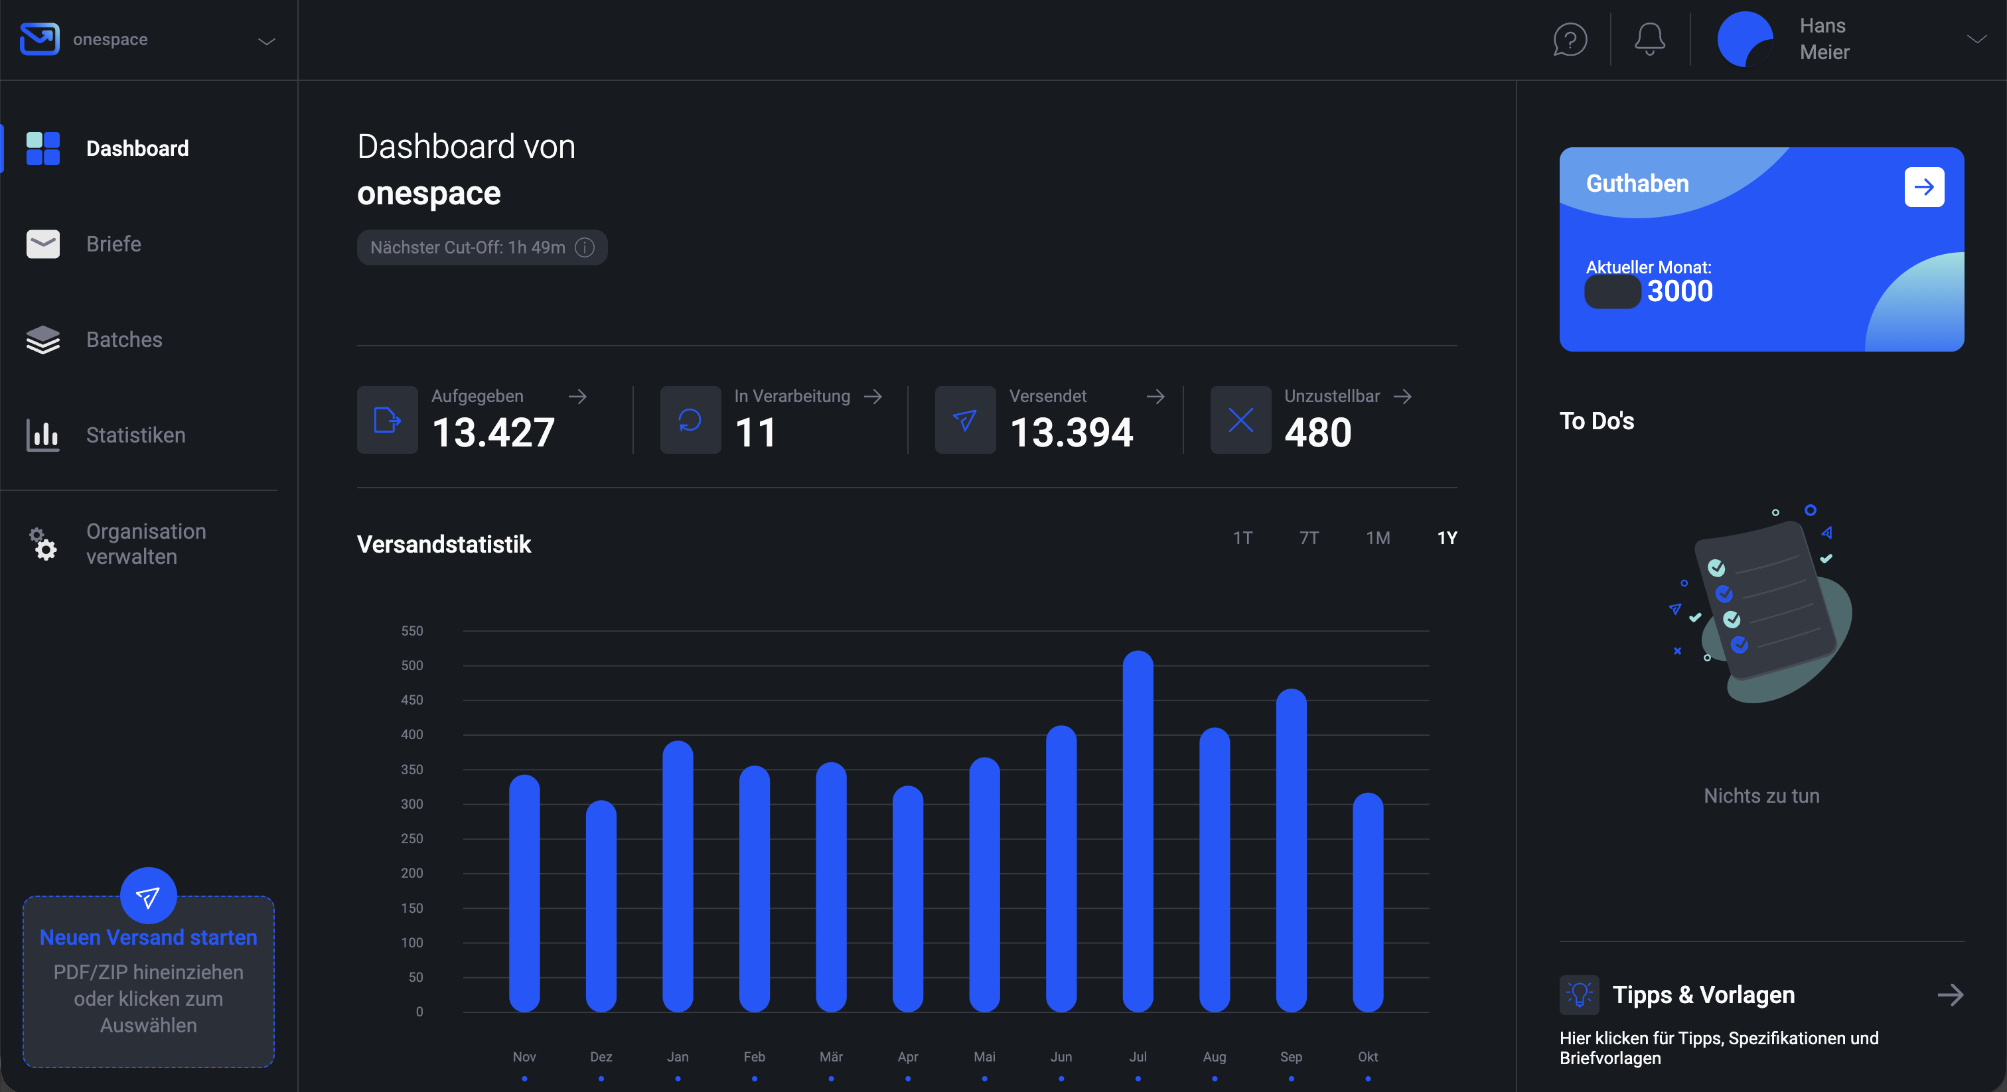Click the paper plane icon above Neuen Versand starten
The width and height of the screenshot is (2007, 1092).
tap(147, 896)
